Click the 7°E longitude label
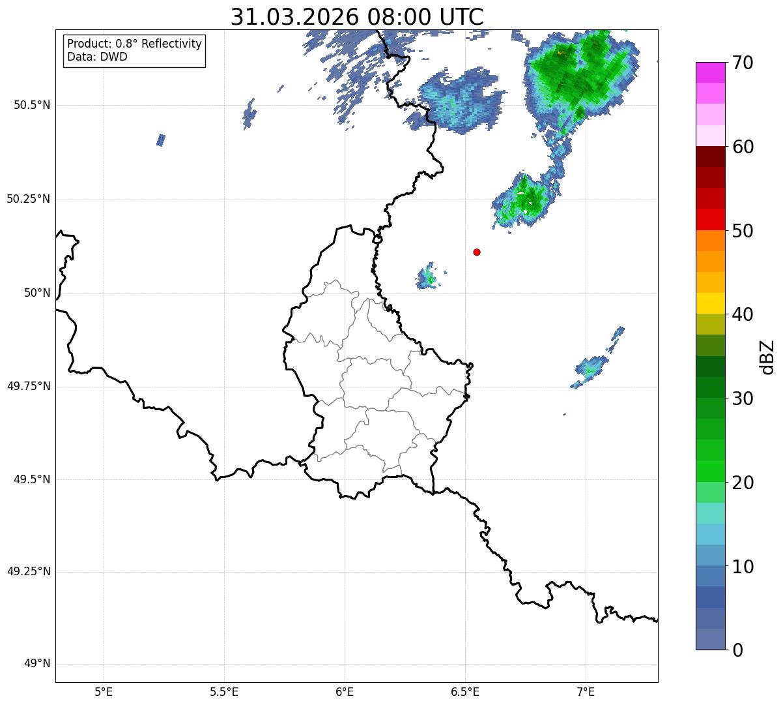783x705 pixels. 586,691
